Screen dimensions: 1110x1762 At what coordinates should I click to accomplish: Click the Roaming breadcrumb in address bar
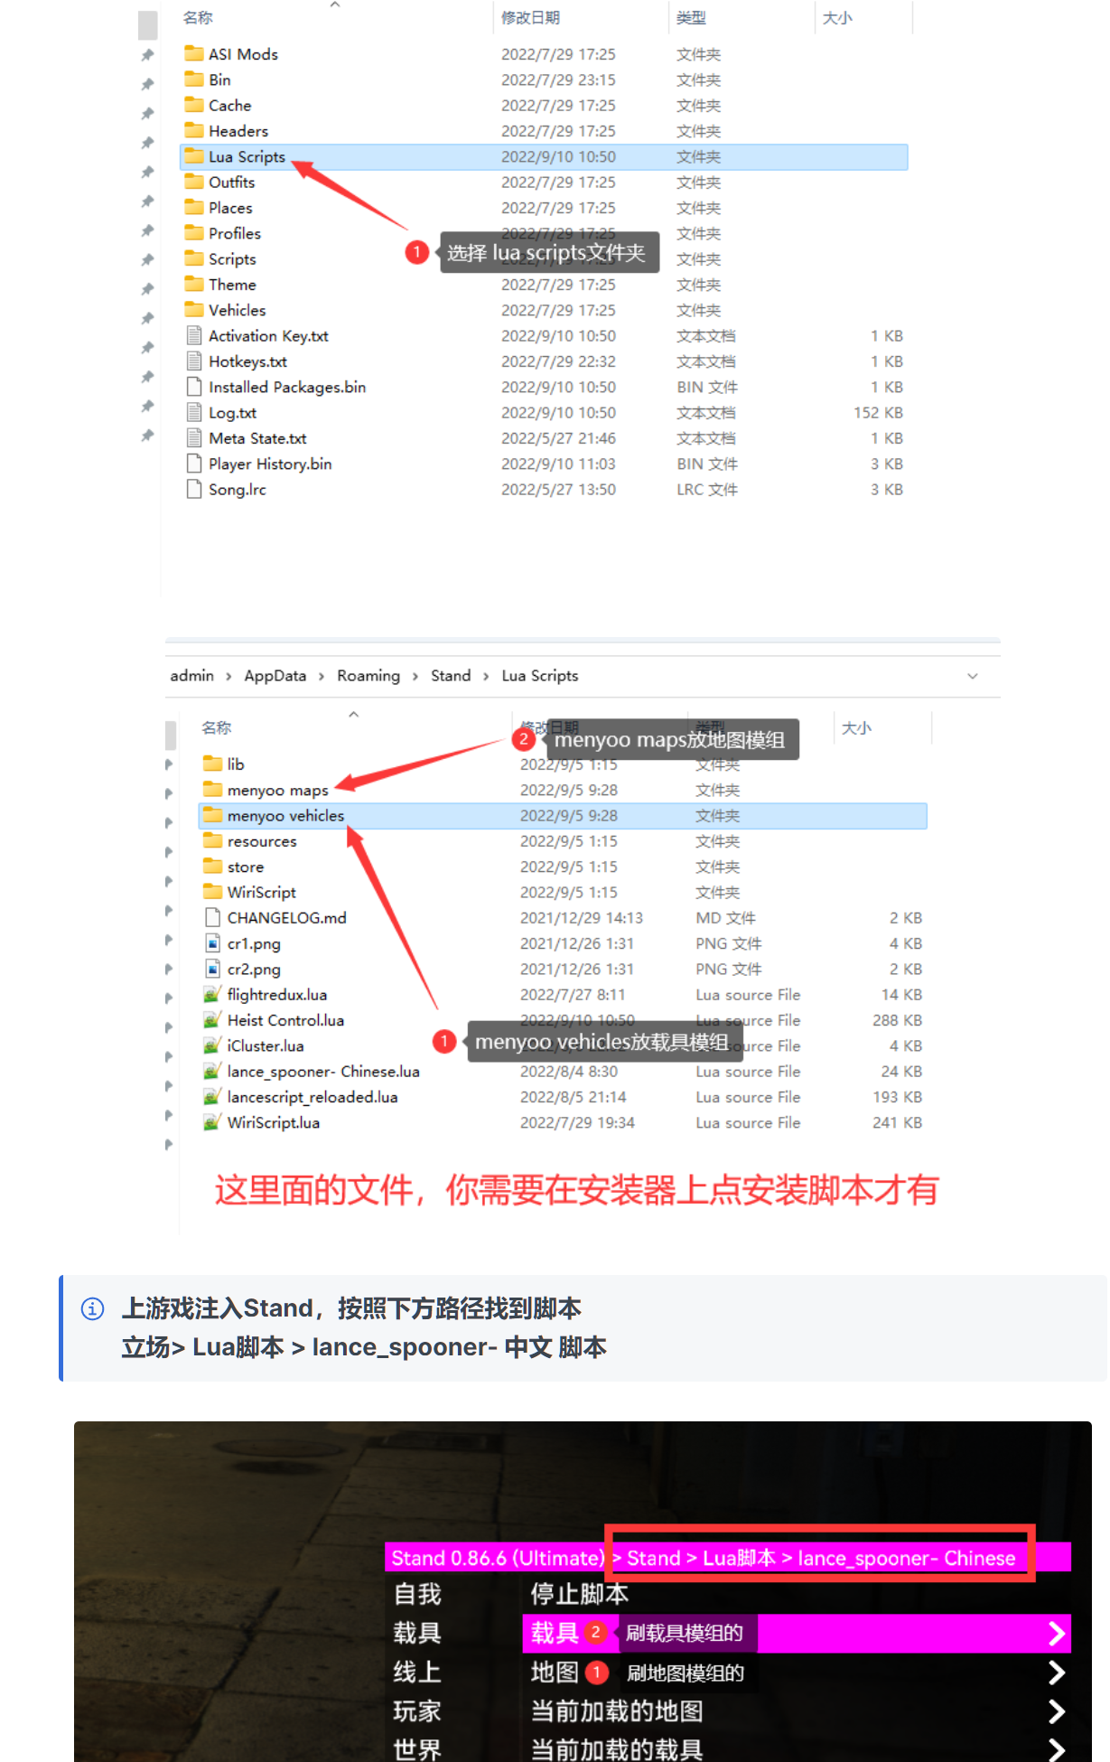click(x=368, y=676)
